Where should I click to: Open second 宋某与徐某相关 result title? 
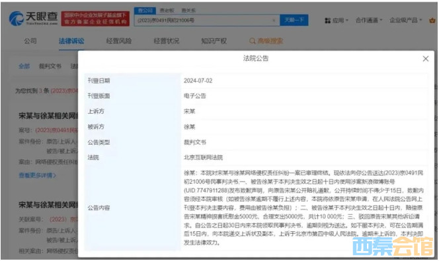pos(48,205)
